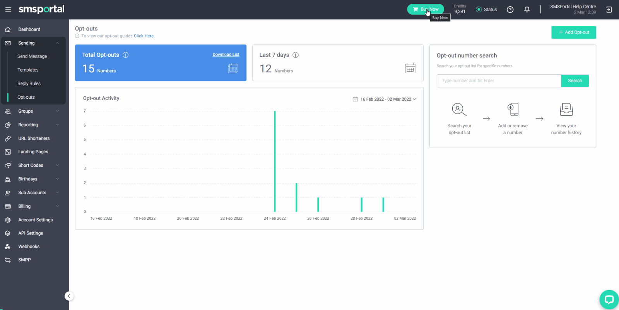Viewport: 619px width, 310px height.
Task: Expand the Groups menu chevron
Action: 57,111
